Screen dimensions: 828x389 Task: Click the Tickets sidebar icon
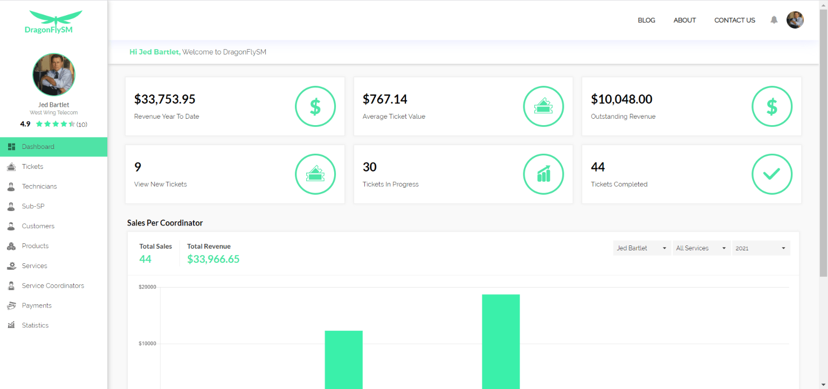point(11,167)
